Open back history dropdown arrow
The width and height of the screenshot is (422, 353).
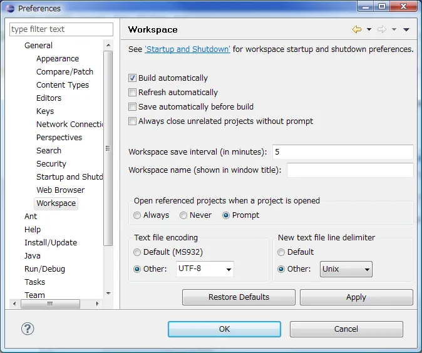tap(369, 29)
